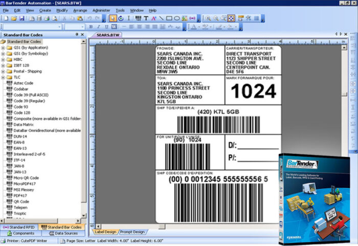This screenshot has height=246, width=358.
Task: Expand the GS1 (by Application) folder
Action: pyautogui.click(x=3, y=48)
